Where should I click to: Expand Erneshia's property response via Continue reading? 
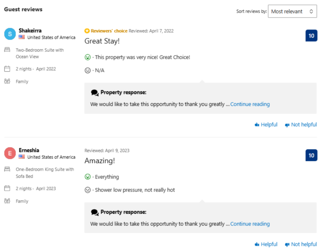250,224
